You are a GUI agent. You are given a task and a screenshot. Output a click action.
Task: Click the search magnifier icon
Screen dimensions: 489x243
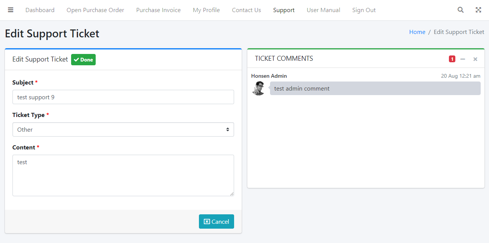[460, 10]
